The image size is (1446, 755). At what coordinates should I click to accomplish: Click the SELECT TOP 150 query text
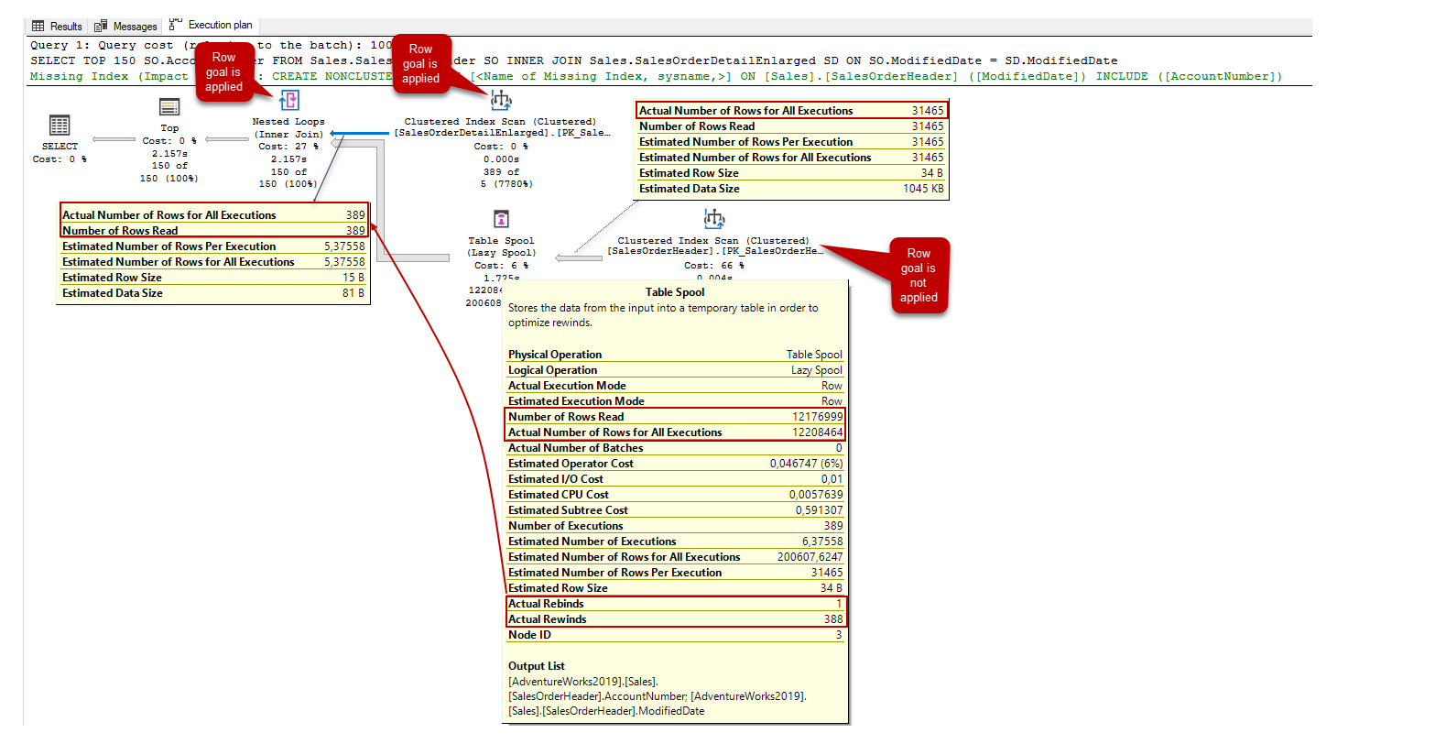pos(573,61)
